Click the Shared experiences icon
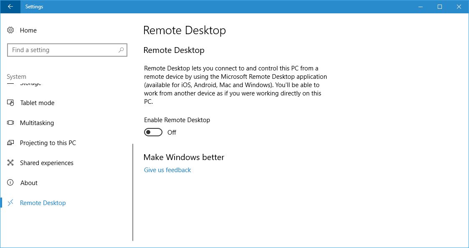The height and width of the screenshot is (248, 469). pyautogui.click(x=10, y=163)
